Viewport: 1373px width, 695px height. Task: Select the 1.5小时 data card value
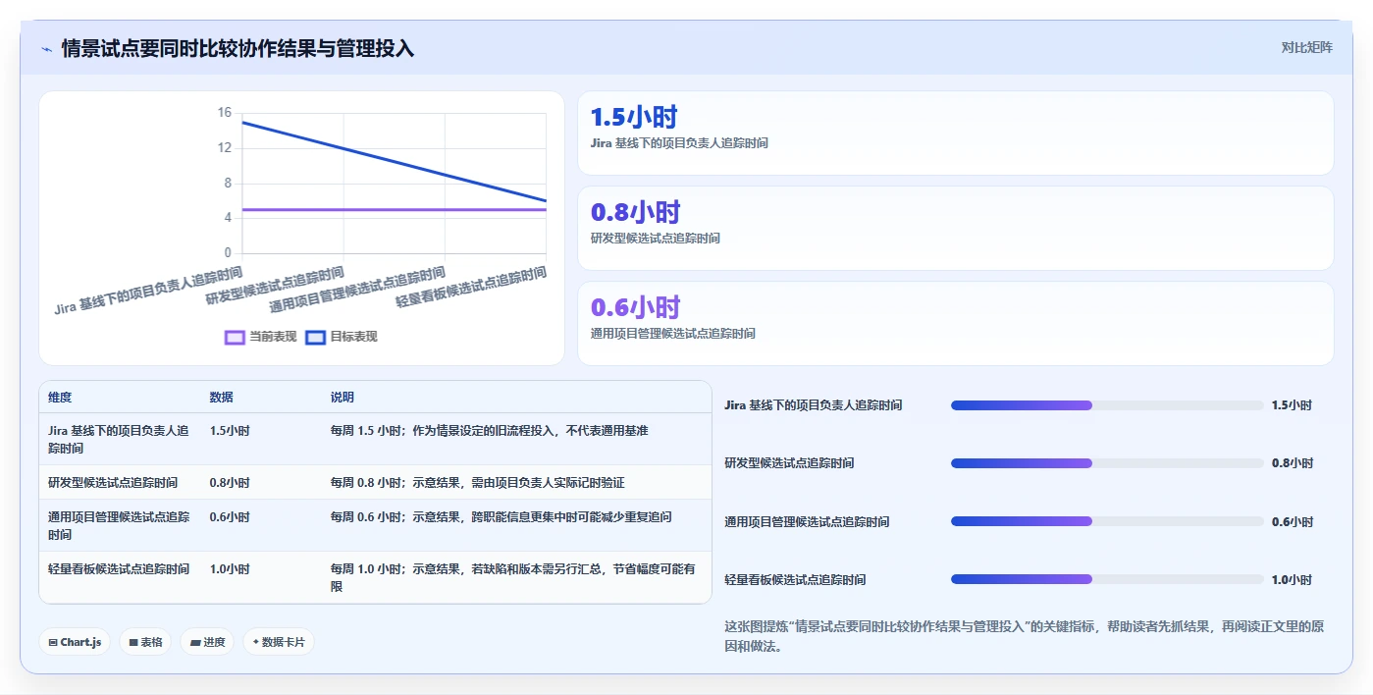634,117
